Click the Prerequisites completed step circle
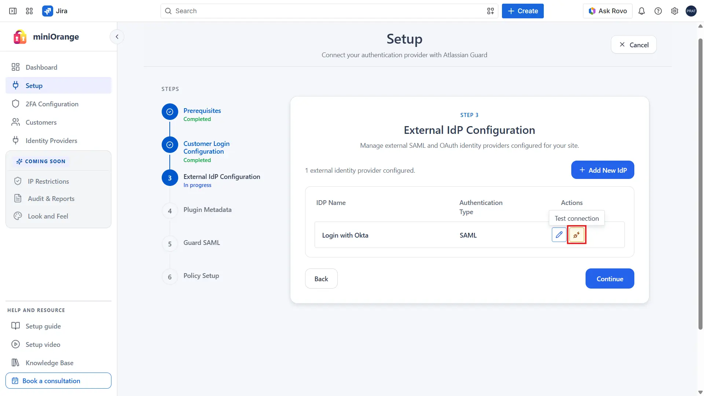The width and height of the screenshot is (704, 396). tap(170, 112)
